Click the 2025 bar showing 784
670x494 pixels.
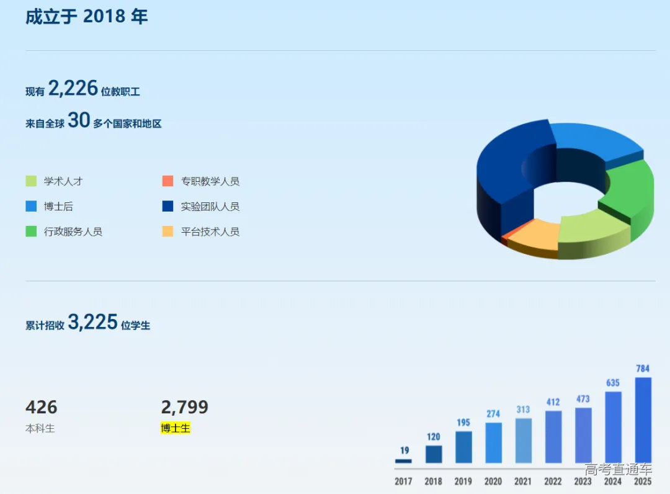[x=643, y=420]
